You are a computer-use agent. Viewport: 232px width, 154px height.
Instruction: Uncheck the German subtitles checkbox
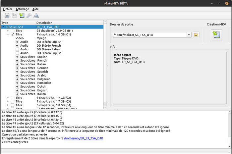[x=17, y=68]
